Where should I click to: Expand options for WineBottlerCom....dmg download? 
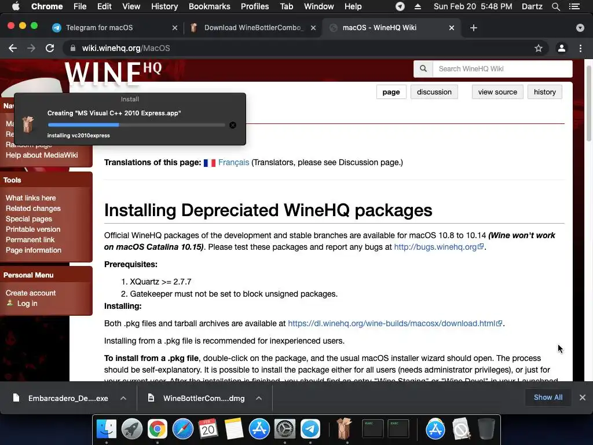(259, 398)
